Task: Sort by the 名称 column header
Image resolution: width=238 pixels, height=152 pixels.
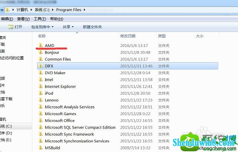Action: click(42, 36)
